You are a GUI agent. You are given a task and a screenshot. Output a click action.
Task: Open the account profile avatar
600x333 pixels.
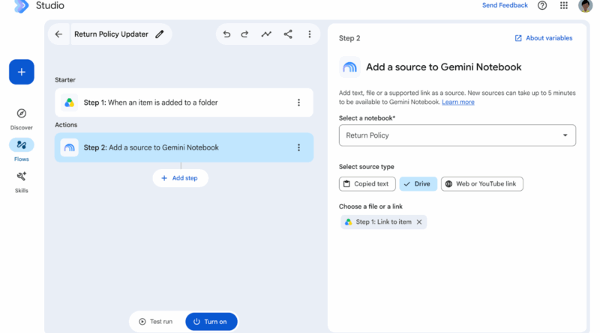[585, 6]
